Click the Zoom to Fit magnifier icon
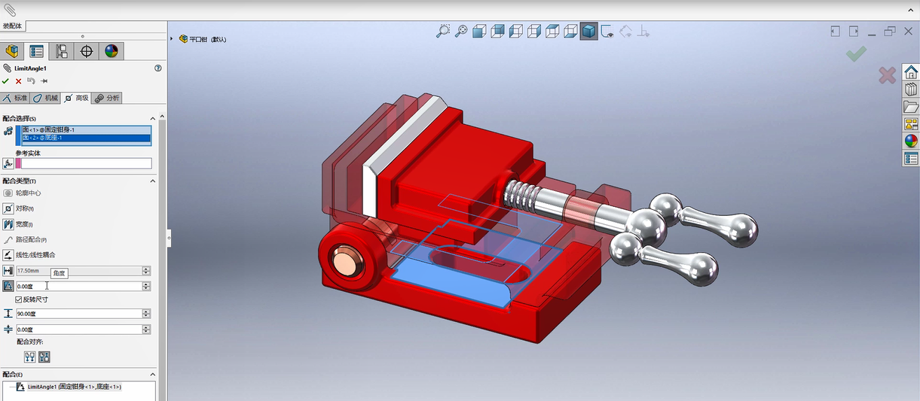920x401 pixels. (x=443, y=31)
